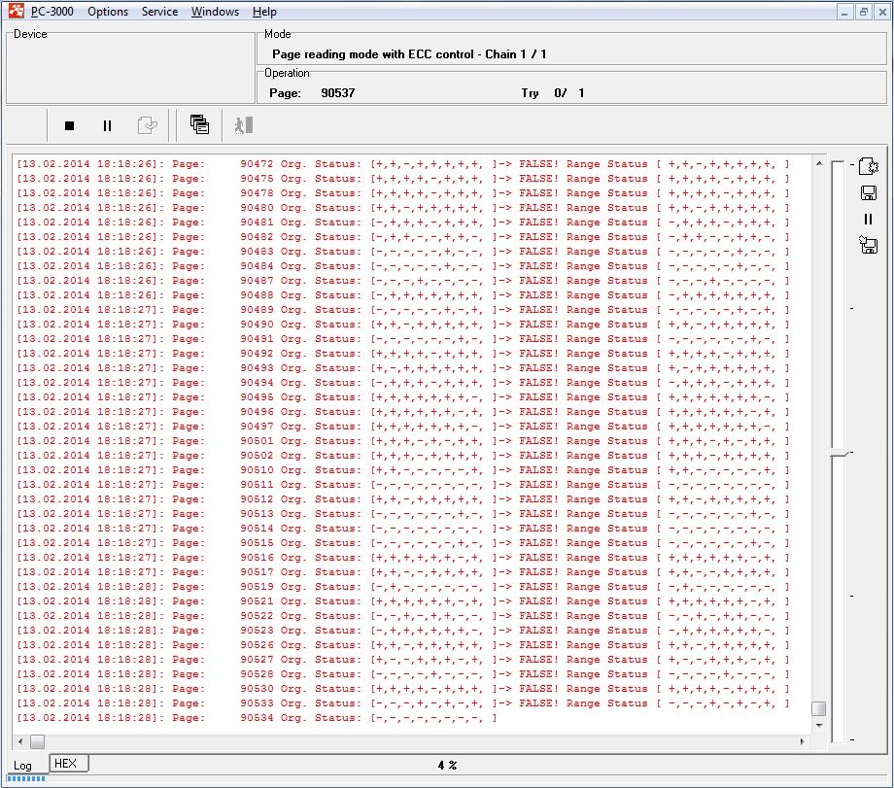Select the log row for Page 90517
This screenshot has width=894, height=788.
pos(402,572)
